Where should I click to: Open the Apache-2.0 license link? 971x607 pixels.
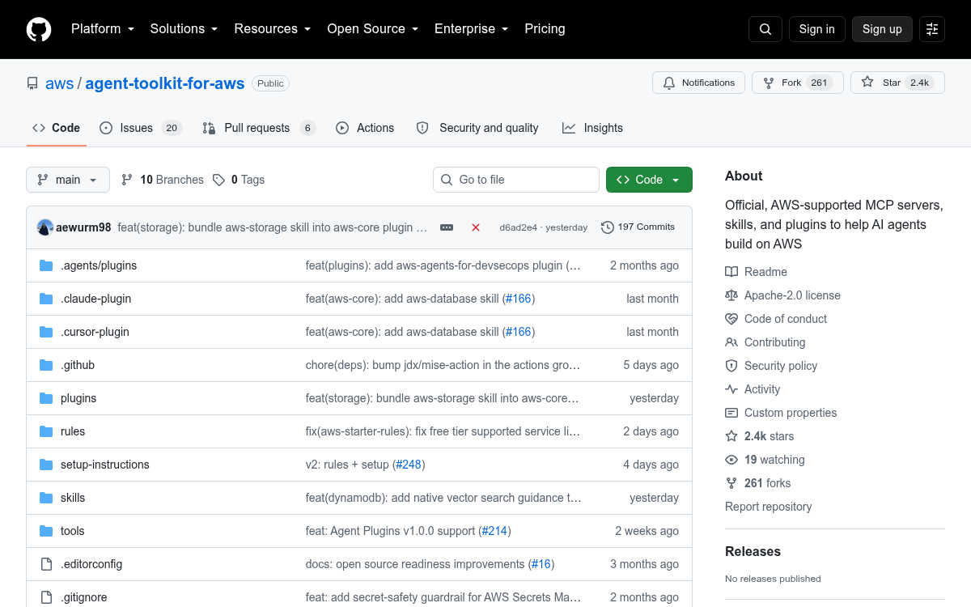[x=792, y=295]
